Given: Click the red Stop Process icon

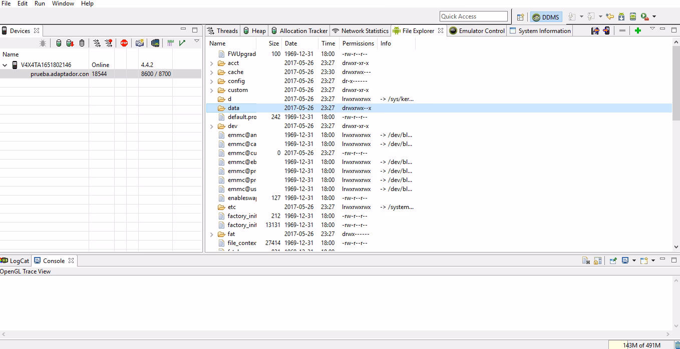Looking at the screenshot, I should click(124, 43).
